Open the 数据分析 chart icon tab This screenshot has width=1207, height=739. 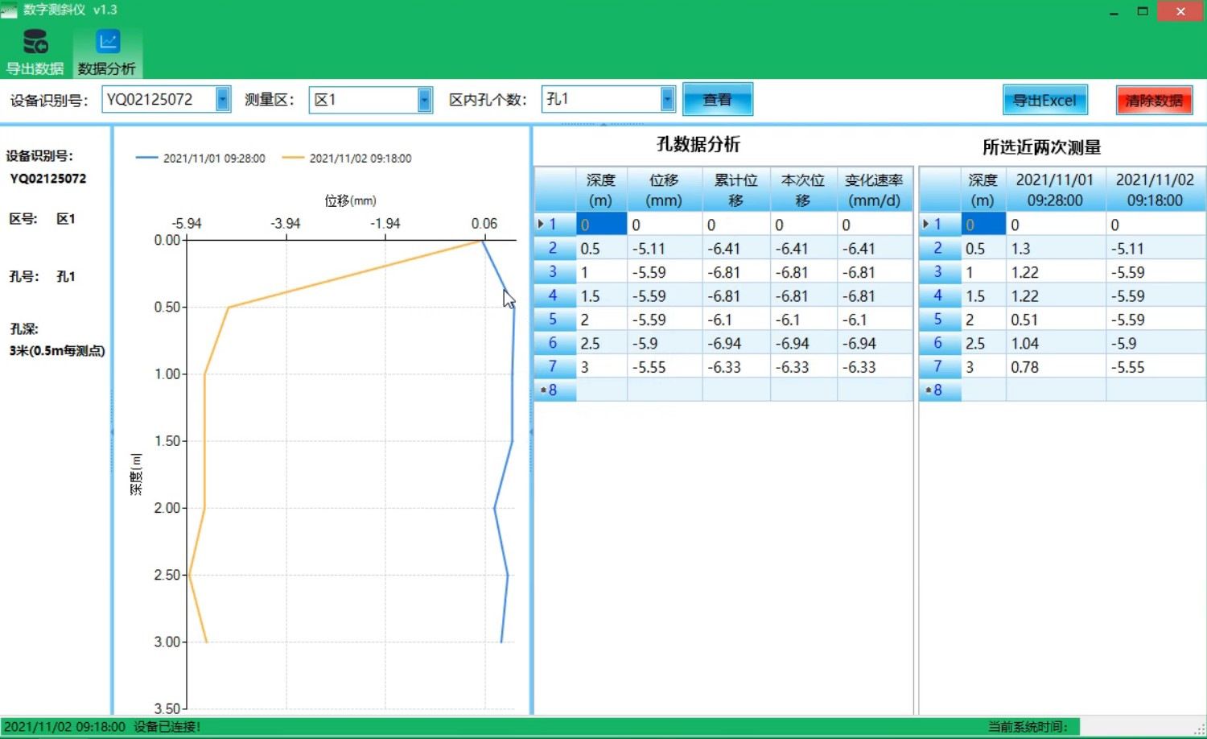coord(108,42)
